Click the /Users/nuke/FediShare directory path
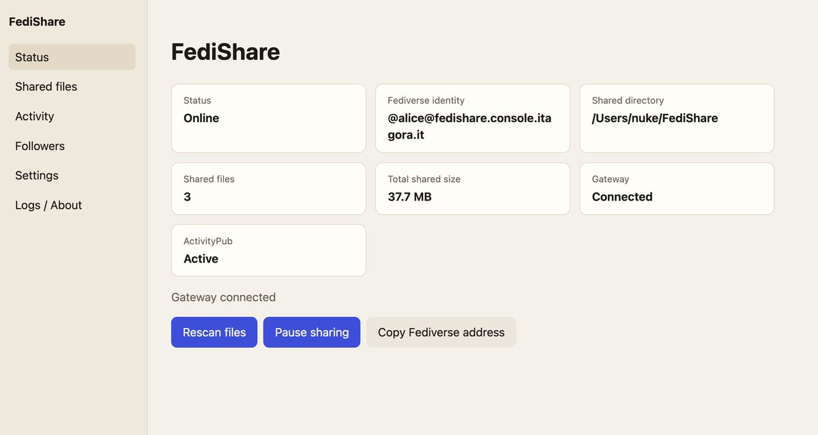 pyautogui.click(x=655, y=119)
